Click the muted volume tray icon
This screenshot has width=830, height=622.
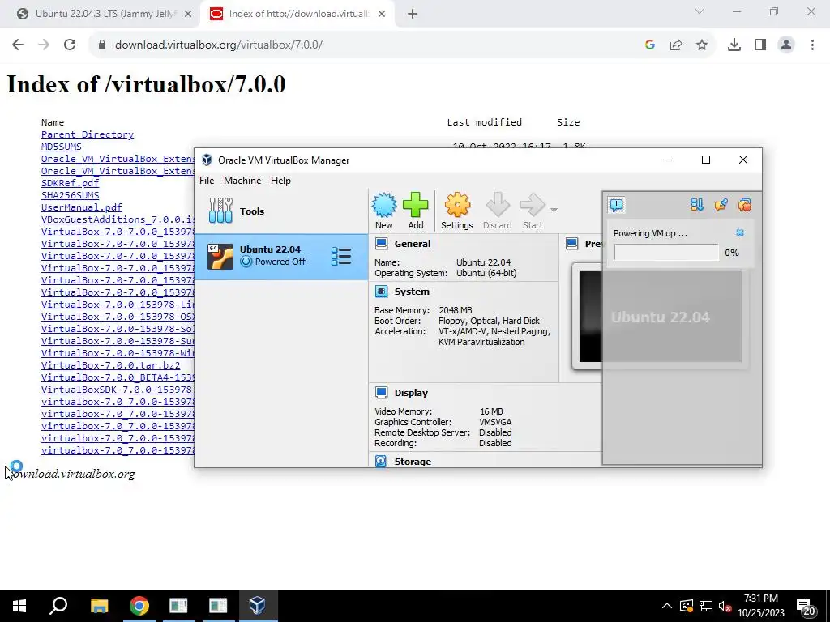click(725, 606)
